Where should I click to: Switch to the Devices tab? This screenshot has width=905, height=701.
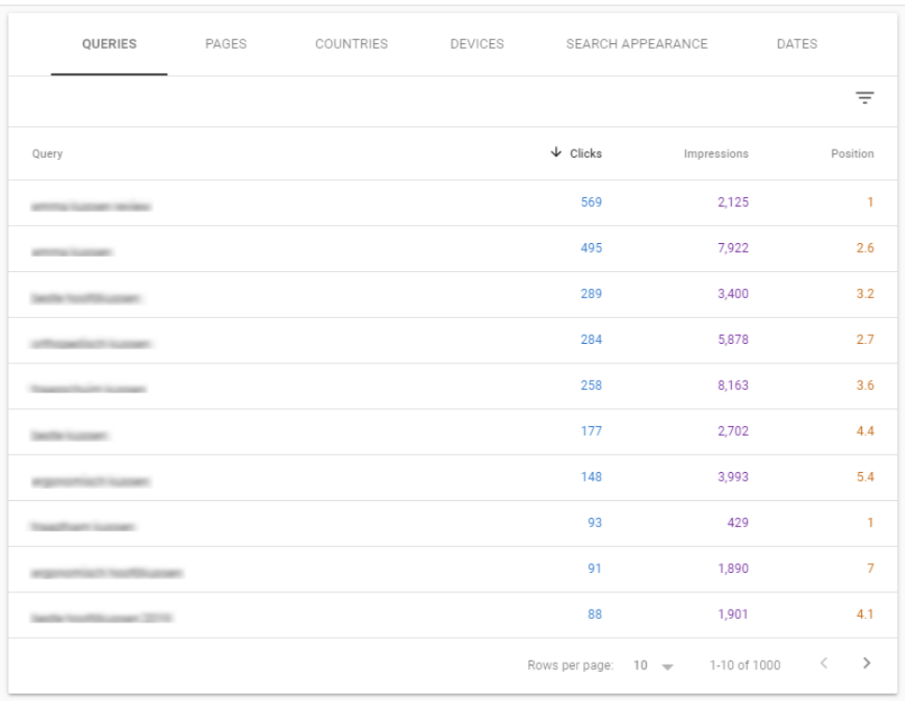[x=477, y=44]
